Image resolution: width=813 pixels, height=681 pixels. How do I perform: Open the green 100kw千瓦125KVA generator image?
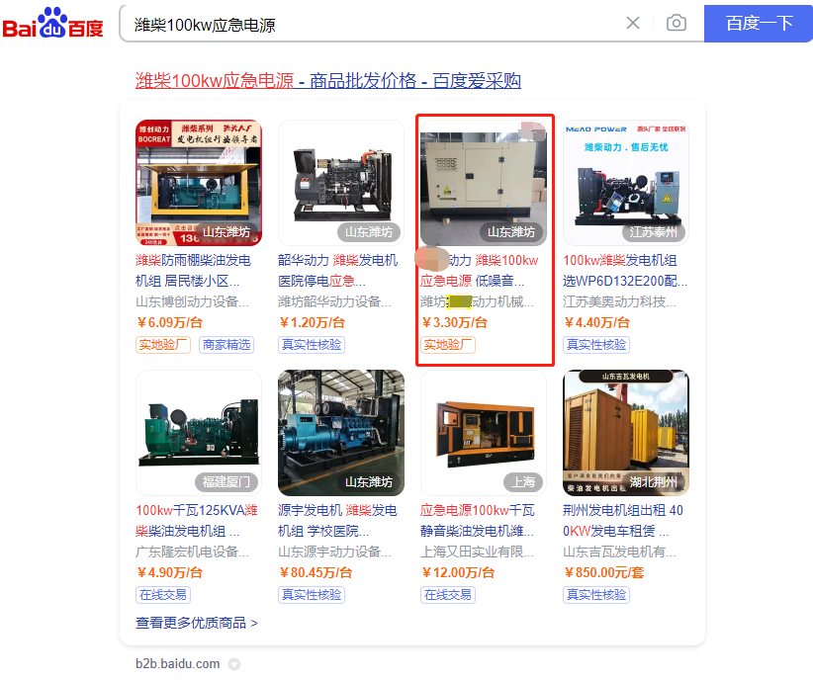point(199,433)
